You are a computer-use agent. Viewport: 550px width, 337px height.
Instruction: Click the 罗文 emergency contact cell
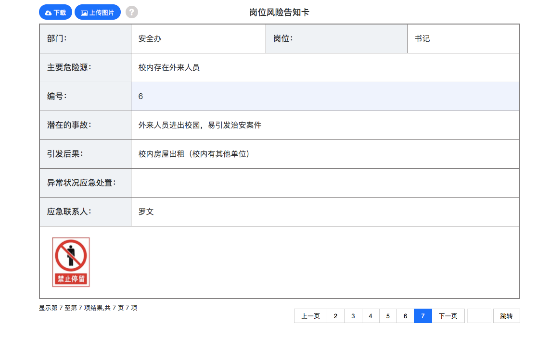tap(325, 212)
